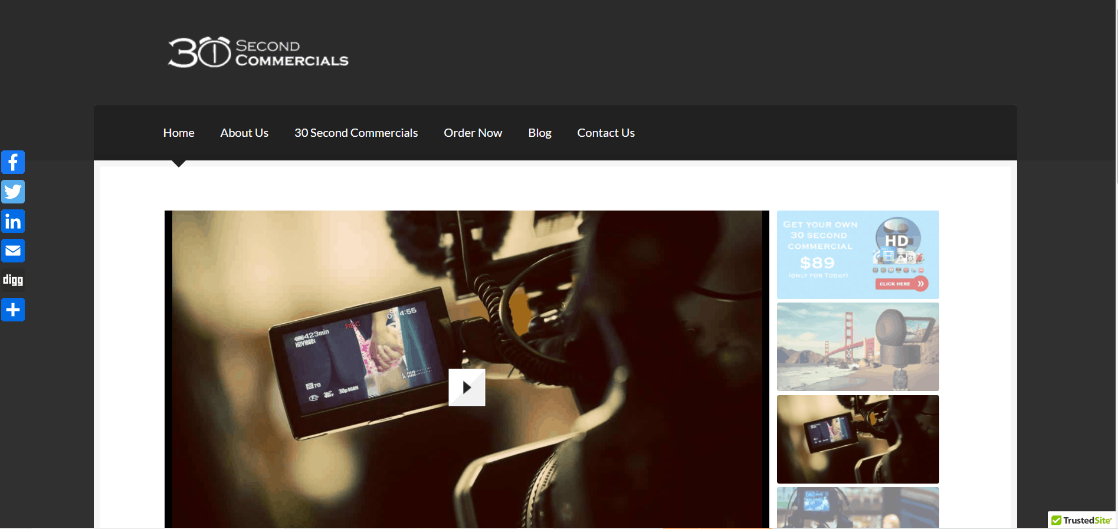Open the Email share icon
The image size is (1118, 529).
(13, 251)
